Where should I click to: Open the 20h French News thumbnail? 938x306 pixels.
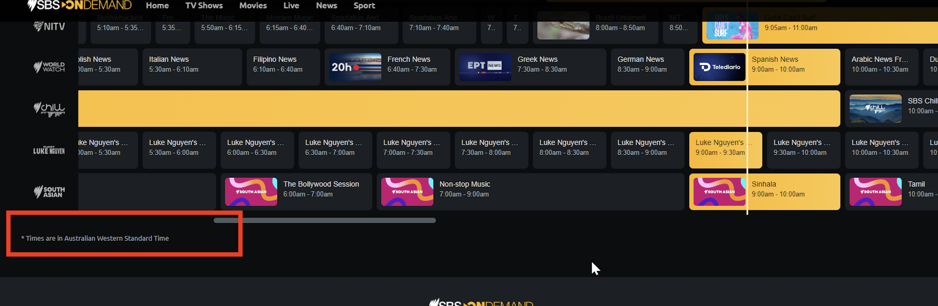[355, 67]
